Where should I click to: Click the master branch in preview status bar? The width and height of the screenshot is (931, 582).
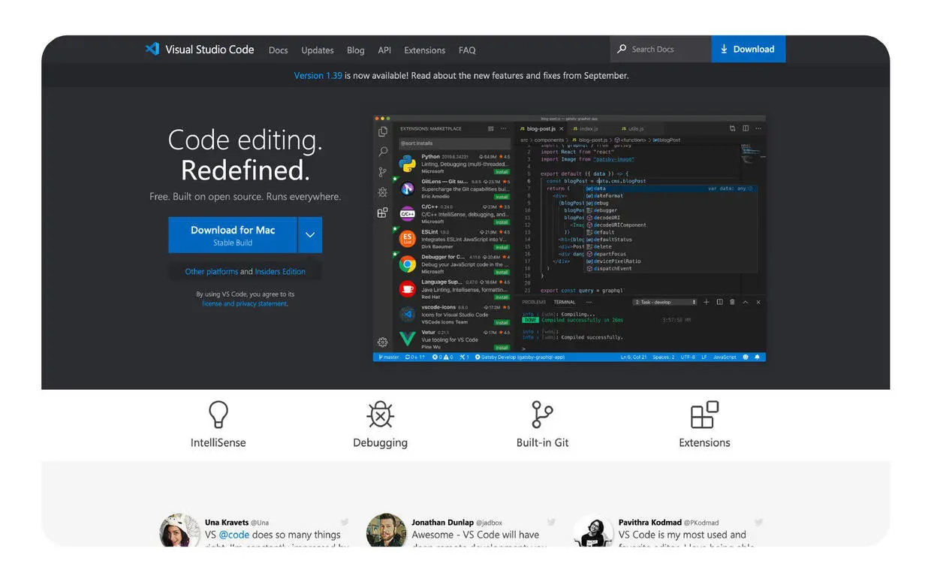coord(389,357)
